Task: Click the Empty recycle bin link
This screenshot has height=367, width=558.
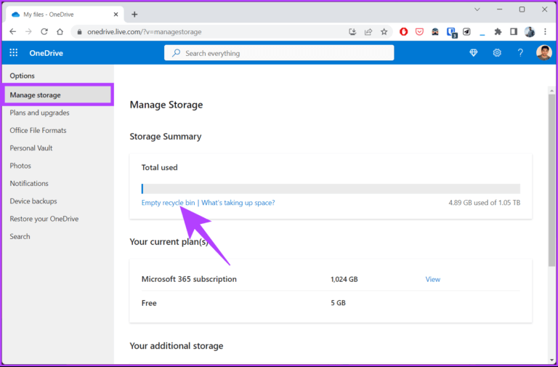Action: point(168,203)
